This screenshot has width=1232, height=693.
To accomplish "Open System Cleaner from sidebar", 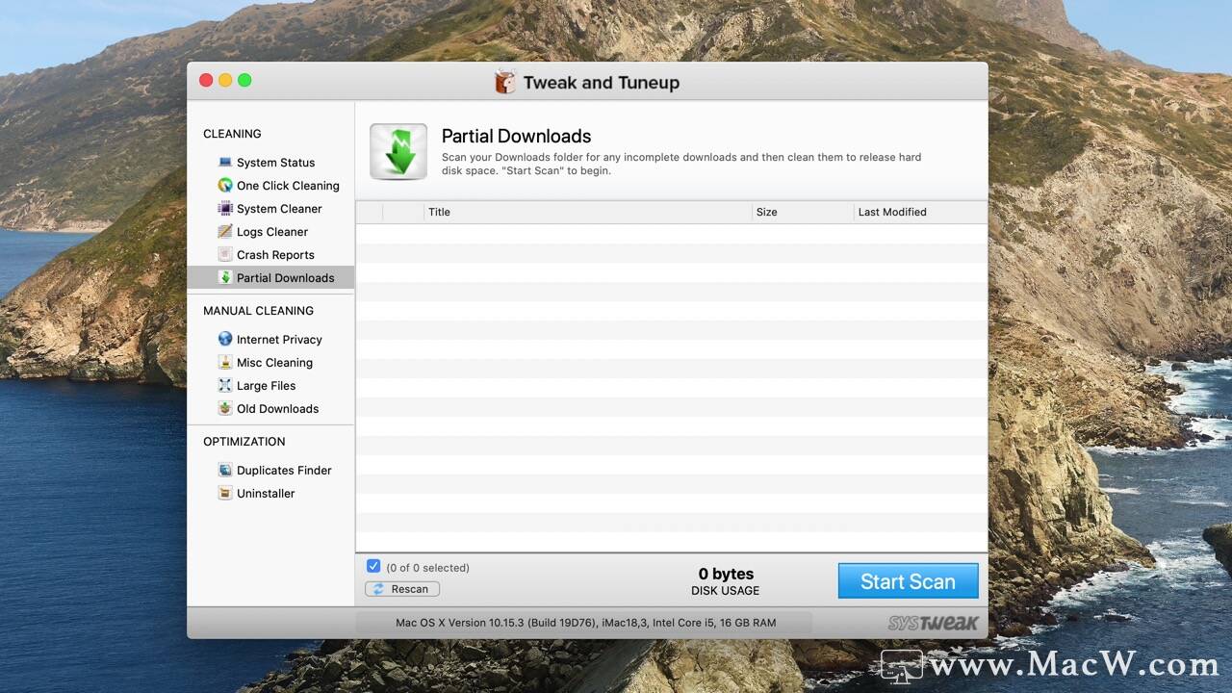I will (x=279, y=209).
